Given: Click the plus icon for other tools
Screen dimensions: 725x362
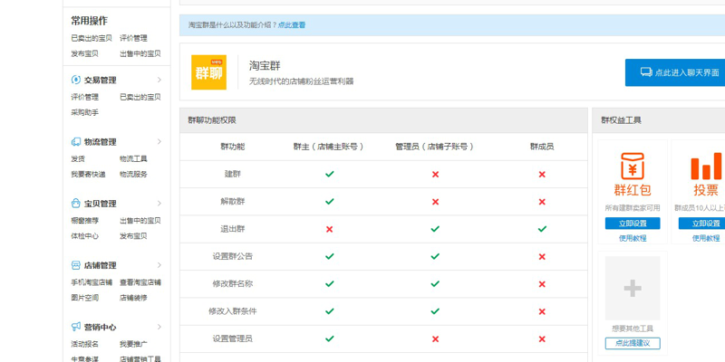Looking at the screenshot, I should click(x=633, y=288).
